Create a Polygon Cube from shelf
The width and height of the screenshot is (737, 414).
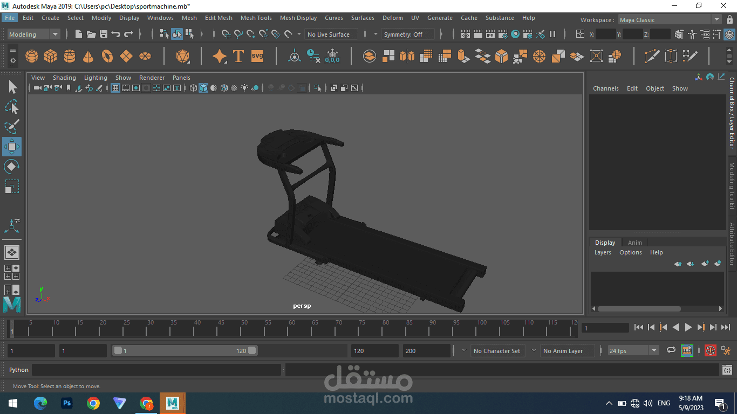(51, 56)
